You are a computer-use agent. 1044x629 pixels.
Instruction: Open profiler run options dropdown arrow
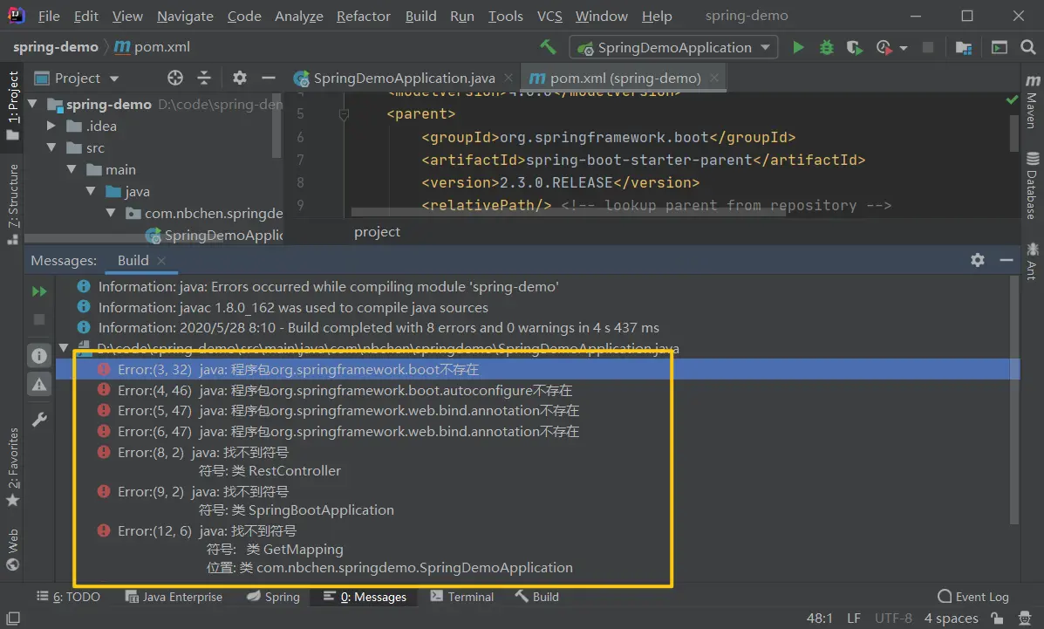pyautogui.click(x=904, y=48)
